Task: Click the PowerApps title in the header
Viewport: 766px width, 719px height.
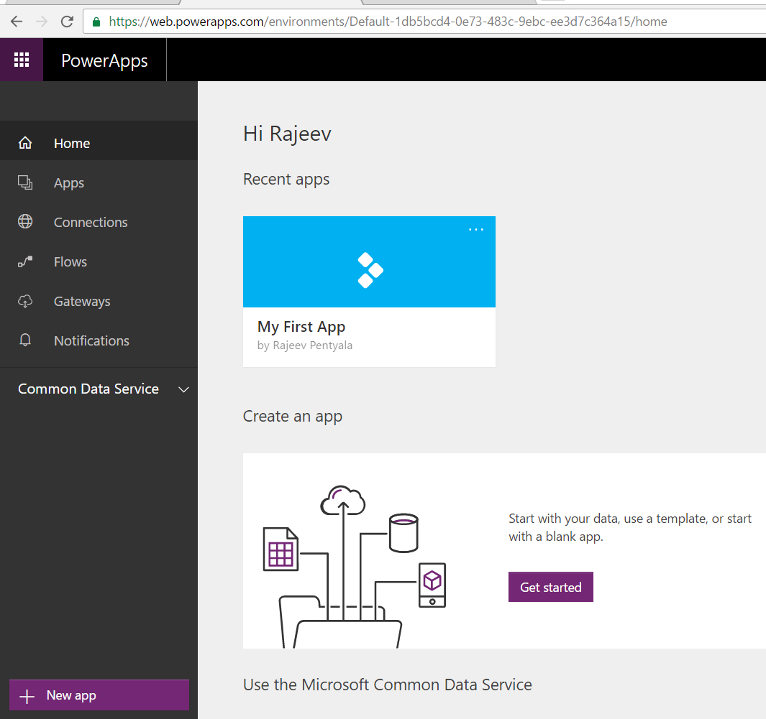Action: [x=104, y=59]
